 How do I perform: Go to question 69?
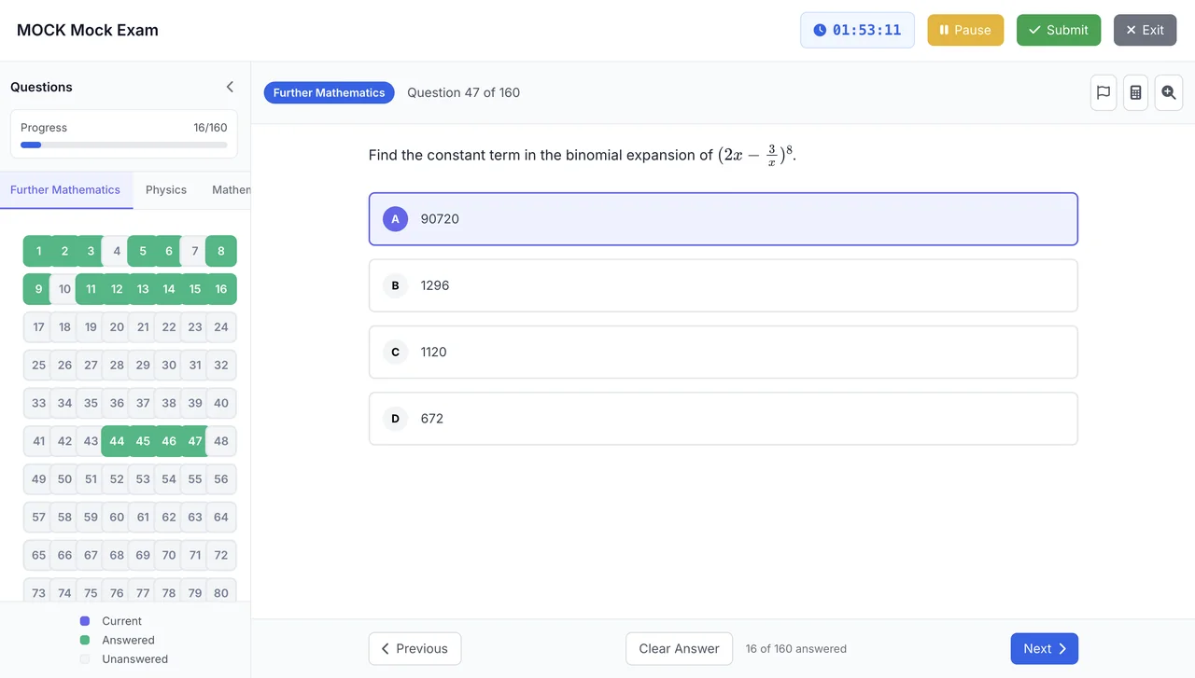point(143,555)
